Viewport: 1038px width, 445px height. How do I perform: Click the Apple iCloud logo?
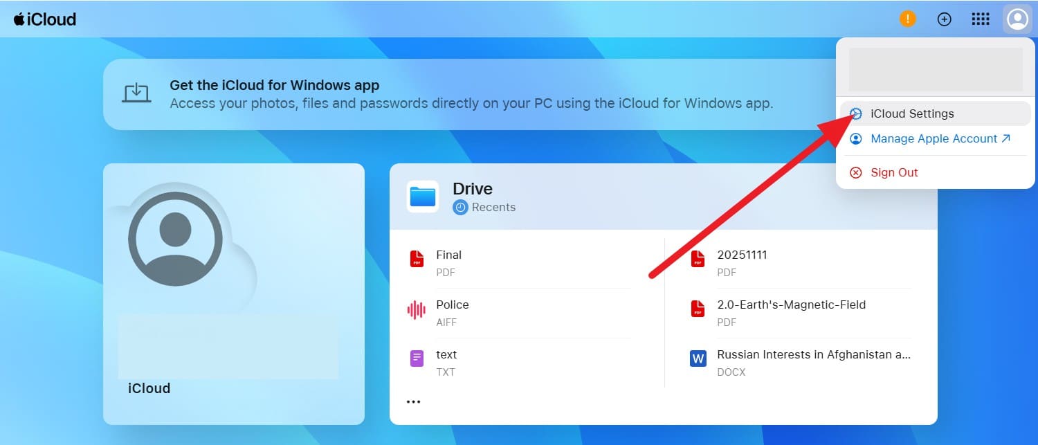tap(45, 19)
